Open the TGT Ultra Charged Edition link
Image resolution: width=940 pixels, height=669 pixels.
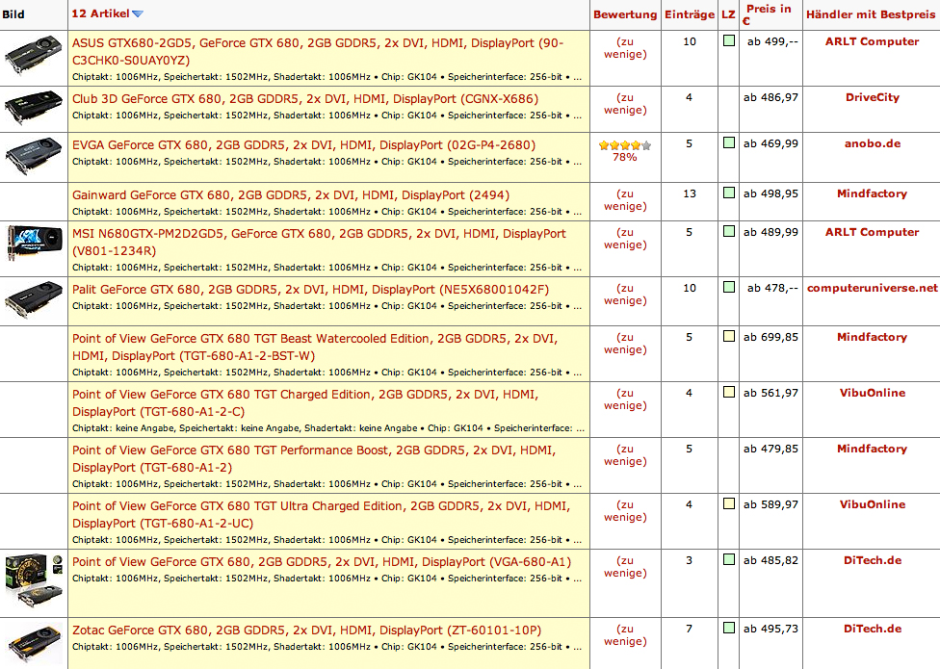(x=322, y=514)
